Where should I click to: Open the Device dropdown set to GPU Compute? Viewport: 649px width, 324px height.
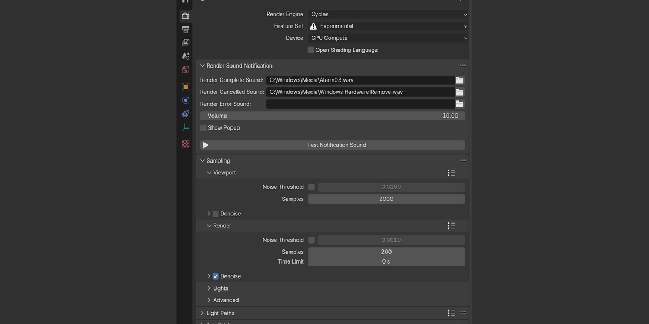click(388, 38)
